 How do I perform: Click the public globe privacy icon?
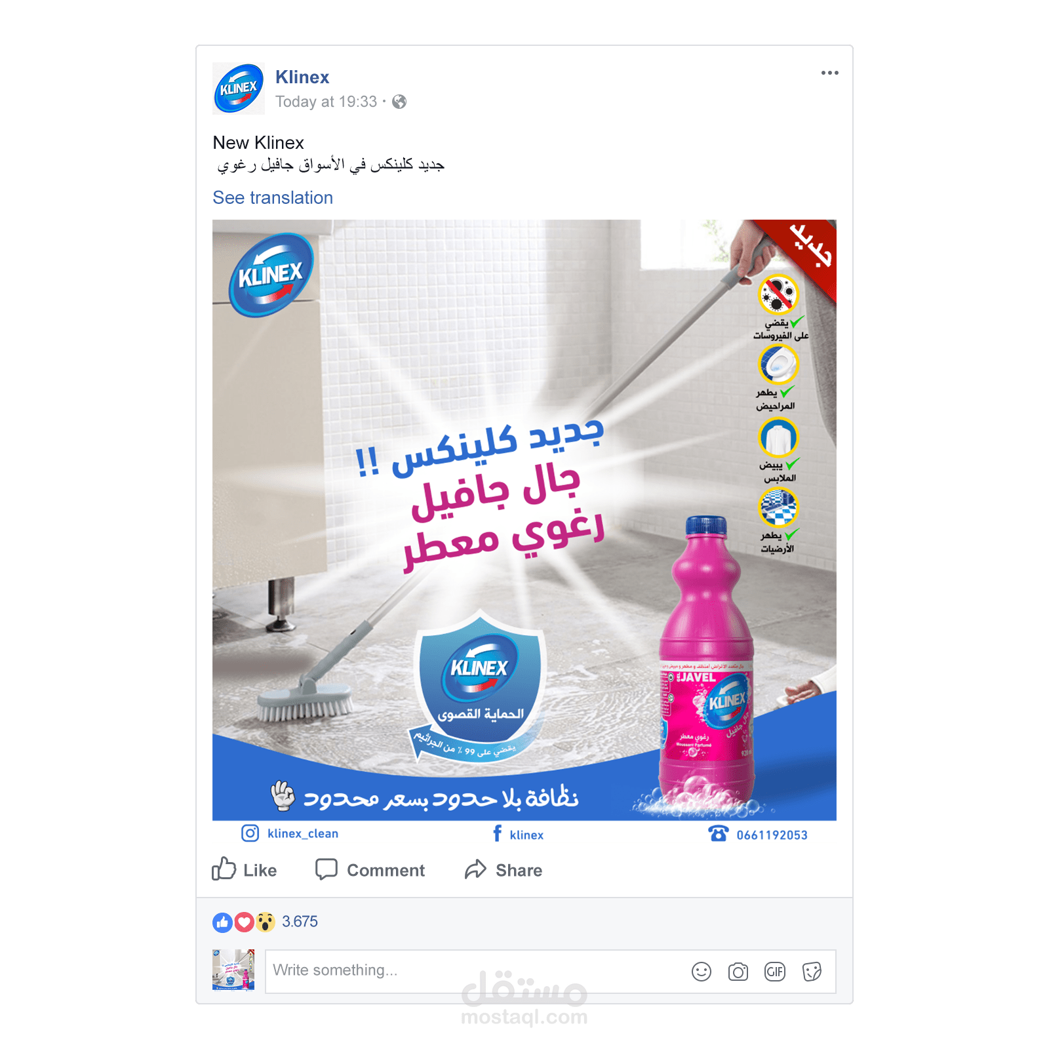click(x=399, y=102)
